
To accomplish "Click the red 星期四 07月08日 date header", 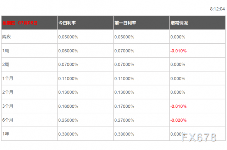I will pyautogui.click(x=20, y=23).
